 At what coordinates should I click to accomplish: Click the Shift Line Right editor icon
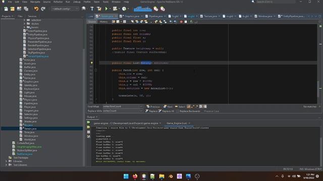coord(175,22)
